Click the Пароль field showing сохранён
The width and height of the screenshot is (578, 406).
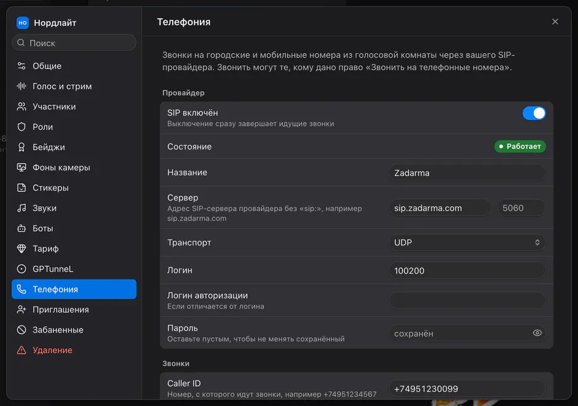coord(467,333)
